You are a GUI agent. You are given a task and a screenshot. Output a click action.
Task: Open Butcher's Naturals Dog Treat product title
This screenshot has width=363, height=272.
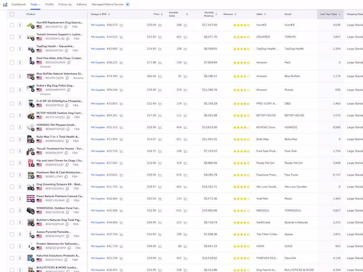pos(59,220)
